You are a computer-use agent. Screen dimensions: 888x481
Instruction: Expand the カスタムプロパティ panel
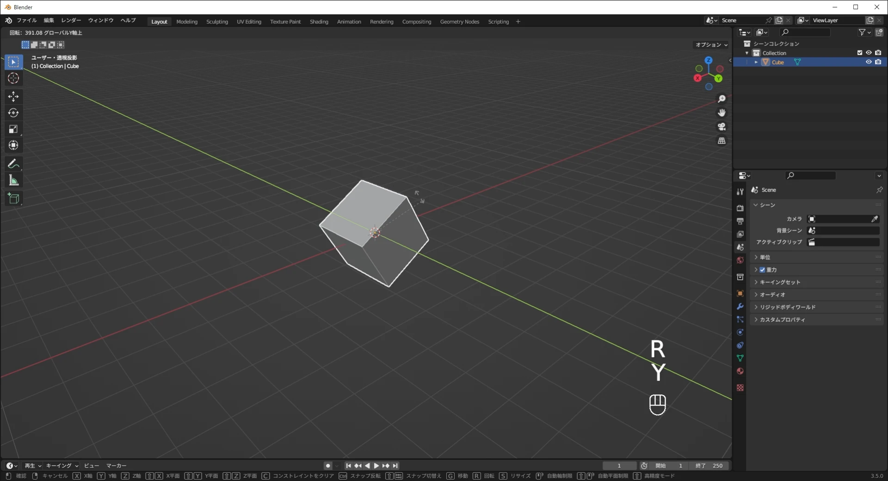tap(816, 320)
